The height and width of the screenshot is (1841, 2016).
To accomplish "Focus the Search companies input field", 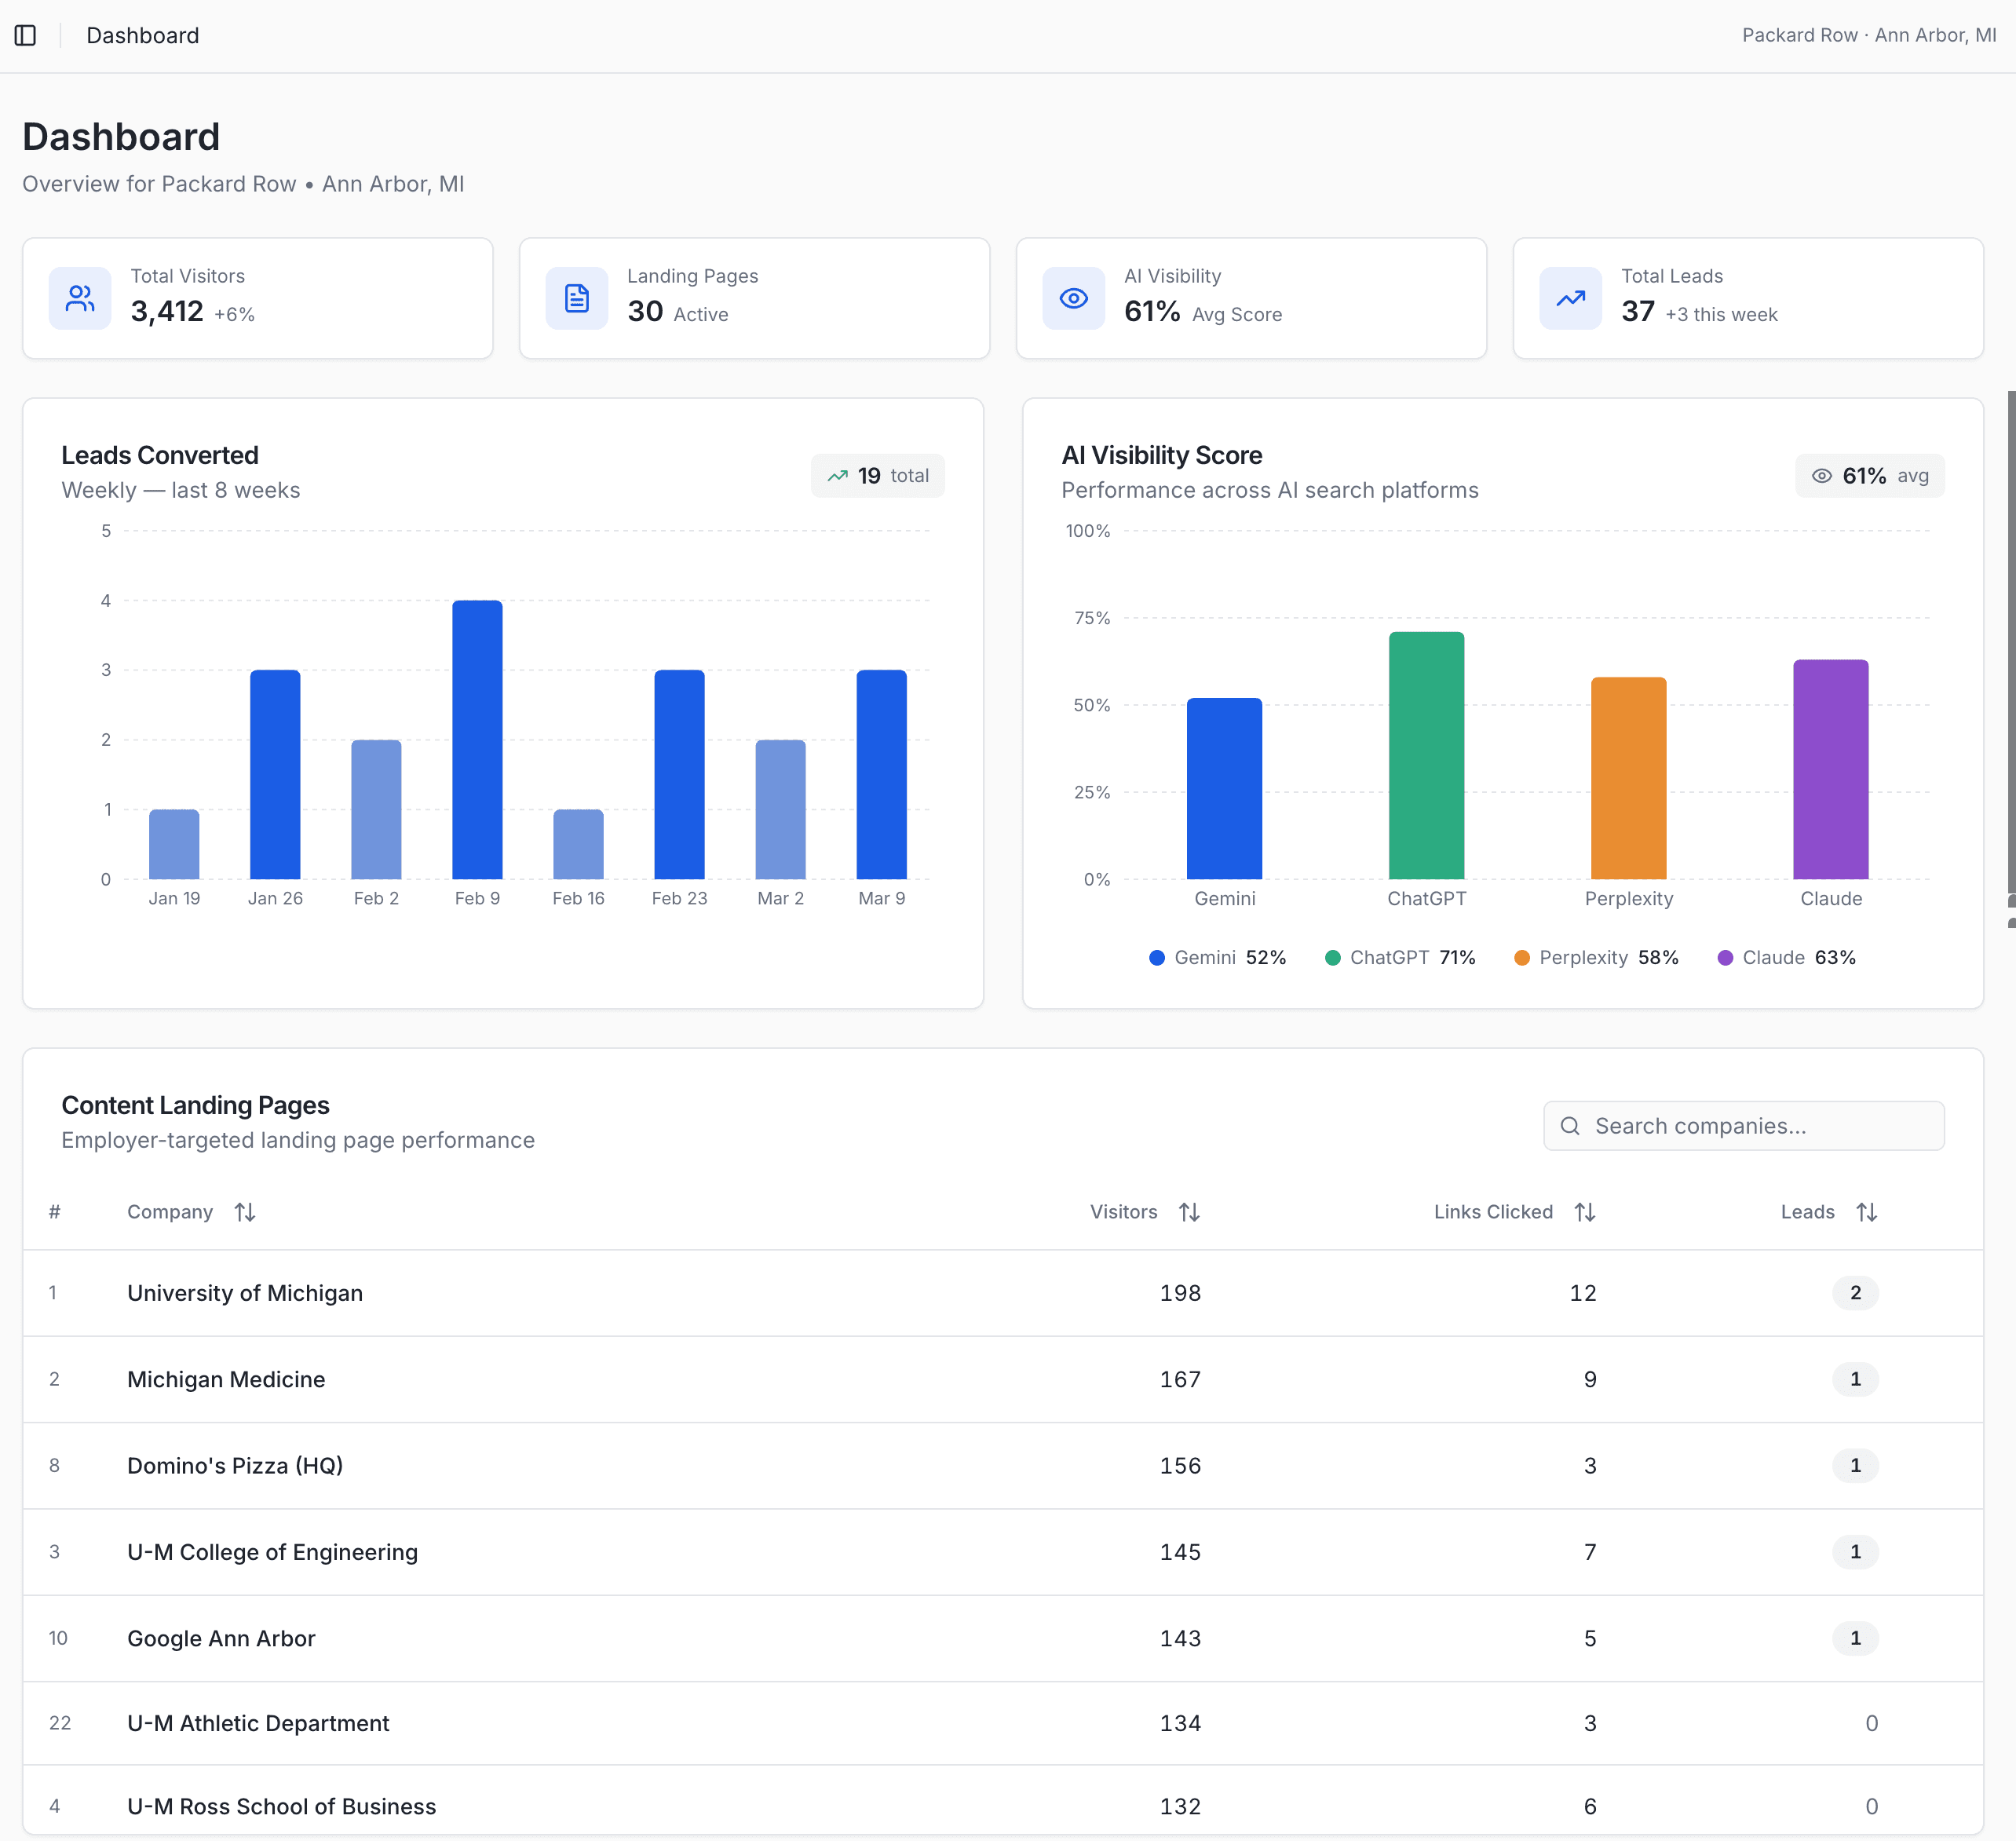I will tap(1744, 1126).
